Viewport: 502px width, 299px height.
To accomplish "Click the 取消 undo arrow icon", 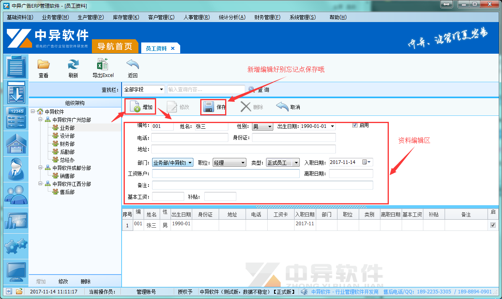I will tap(282, 107).
